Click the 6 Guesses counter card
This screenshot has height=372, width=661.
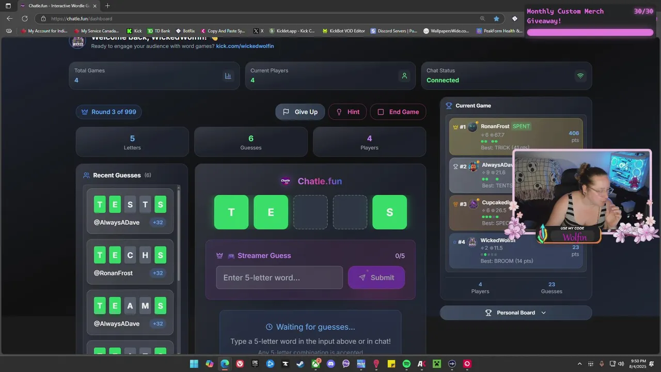click(x=251, y=142)
